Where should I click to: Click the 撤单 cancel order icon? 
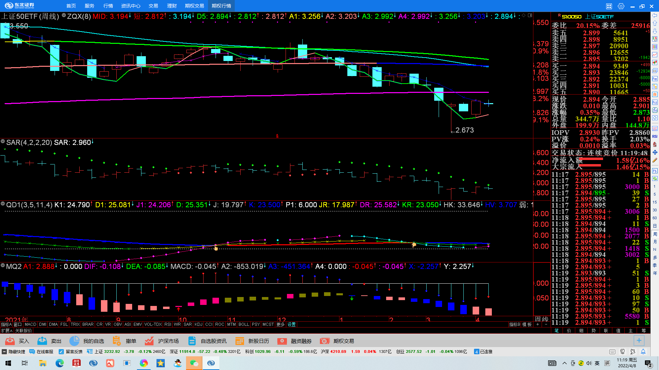117,341
